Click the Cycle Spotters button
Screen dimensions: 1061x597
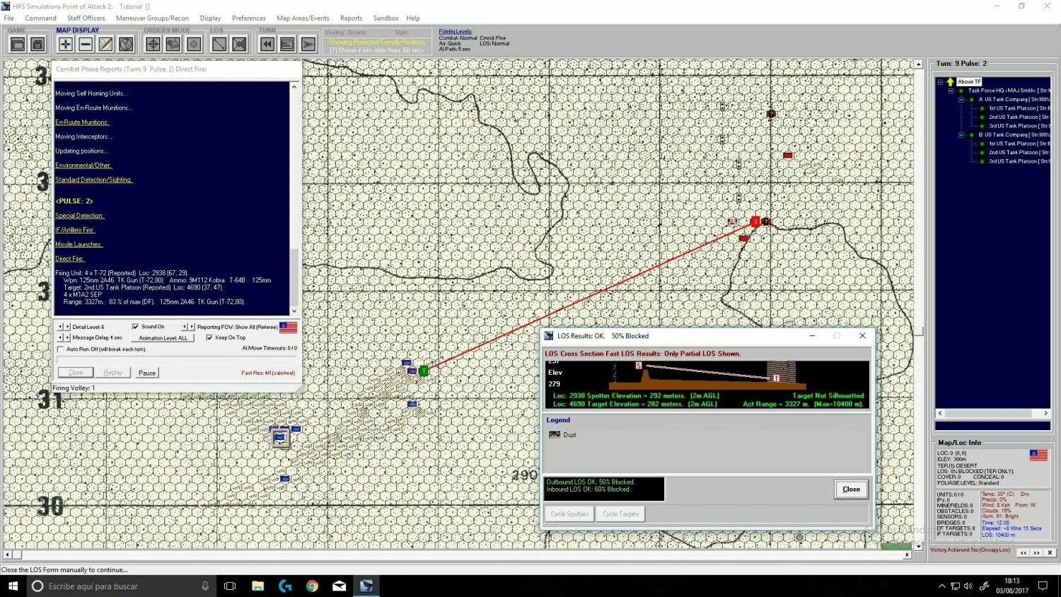point(569,514)
